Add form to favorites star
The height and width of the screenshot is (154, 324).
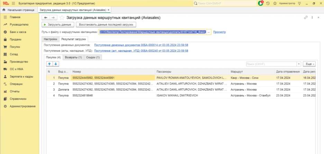point(61,18)
